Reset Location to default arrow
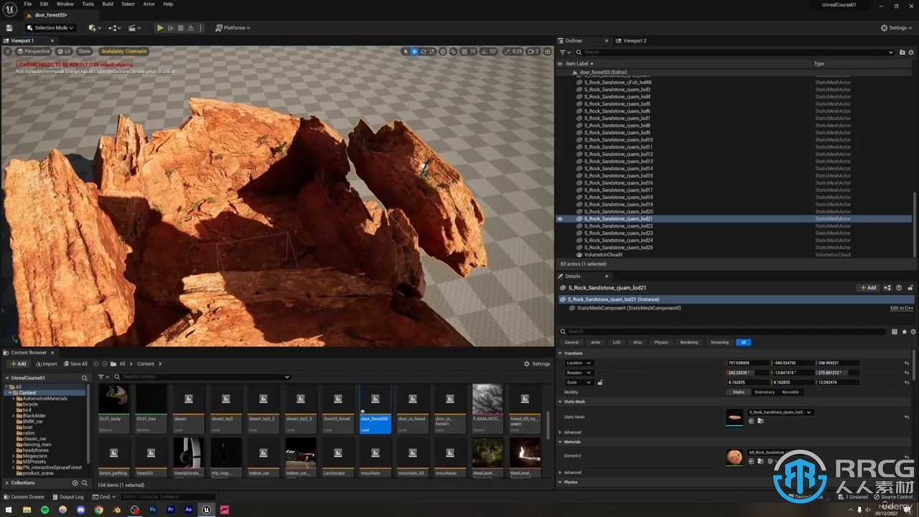This screenshot has width=919, height=517. tap(907, 363)
